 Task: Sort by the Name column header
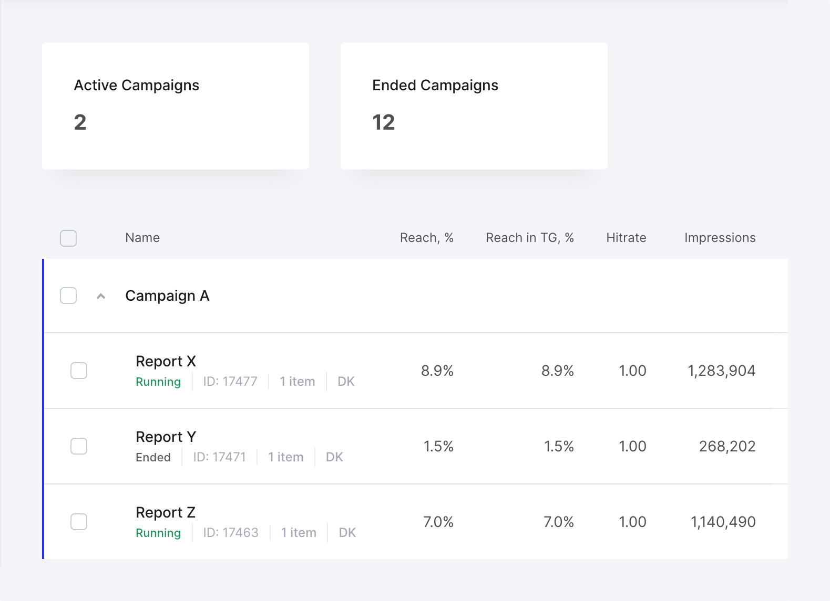point(142,238)
